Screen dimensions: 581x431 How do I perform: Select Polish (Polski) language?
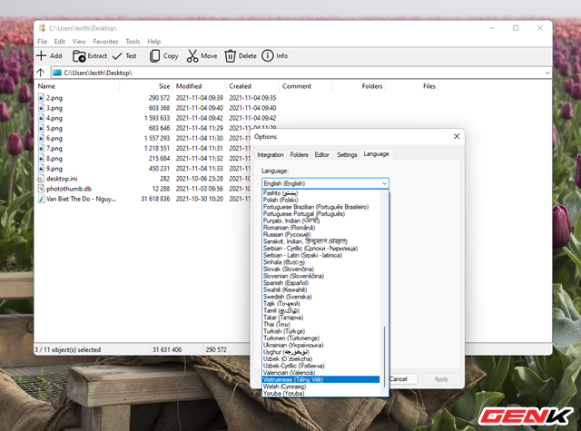[x=320, y=200]
